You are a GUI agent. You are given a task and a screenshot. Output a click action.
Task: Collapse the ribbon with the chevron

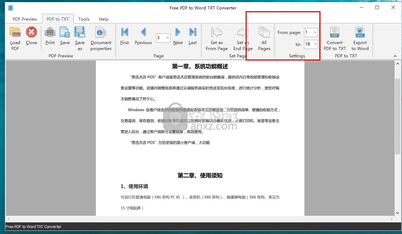click(x=395, y=56)
